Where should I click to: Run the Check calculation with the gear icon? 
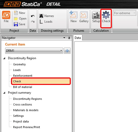(106, 17)
